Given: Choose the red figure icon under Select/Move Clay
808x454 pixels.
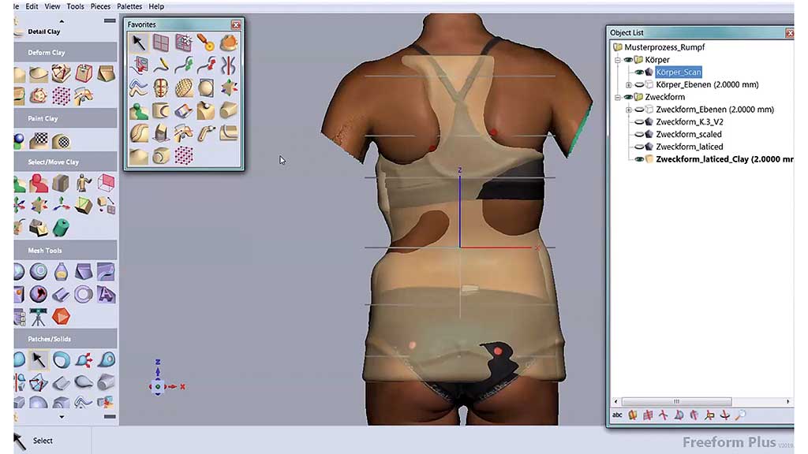Looking at the screenshot, I should pos(38,184).
